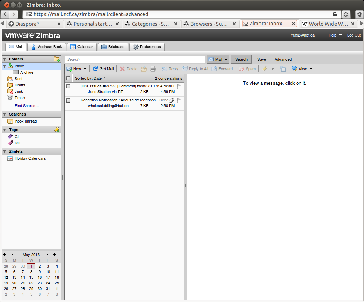Open the Archive folder
The image size is (364, 302).
coord(27,73)
